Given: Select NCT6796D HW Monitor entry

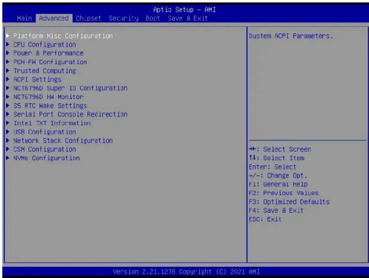Looking at the screenshot, I should click(48, 97).
